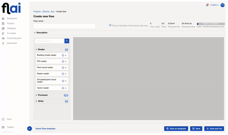
Task: Follow the Projects breadcrumb link
Action: point(37,12)
